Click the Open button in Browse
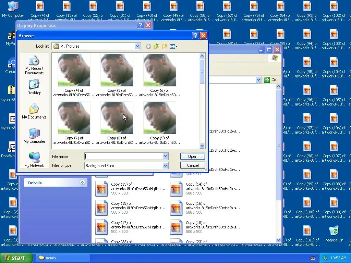Viewport: 351px width, 263px height. (193, 156)
